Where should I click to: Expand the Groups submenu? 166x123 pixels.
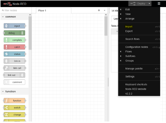point(139,61)
